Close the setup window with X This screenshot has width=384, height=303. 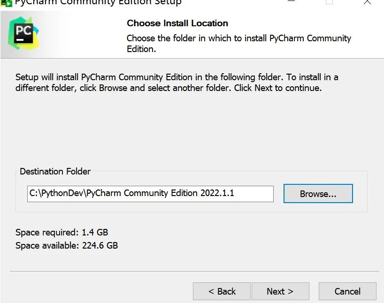tap(367, 2)
